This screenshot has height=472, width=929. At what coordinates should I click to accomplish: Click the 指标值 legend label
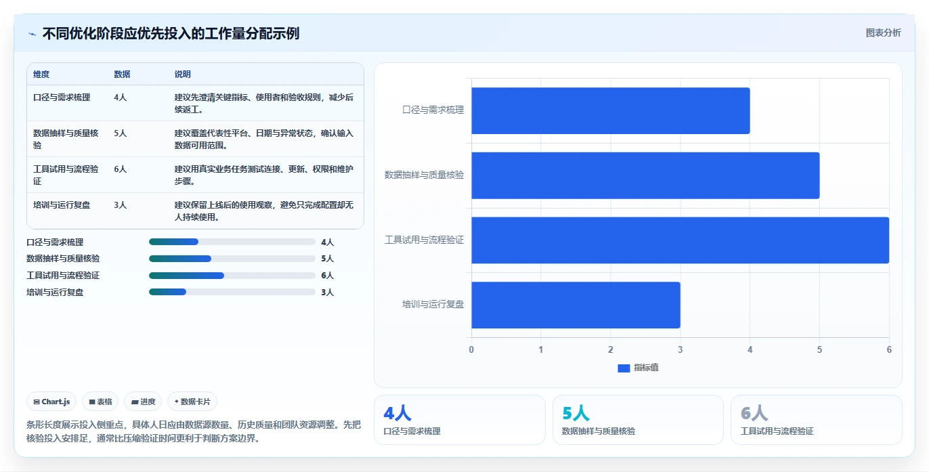[x=646, y=368]
